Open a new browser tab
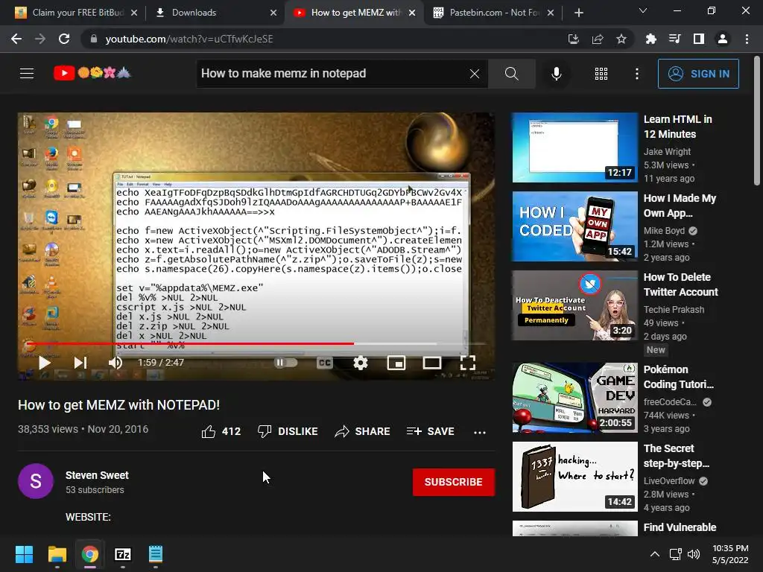 click(x=578, y=13)
